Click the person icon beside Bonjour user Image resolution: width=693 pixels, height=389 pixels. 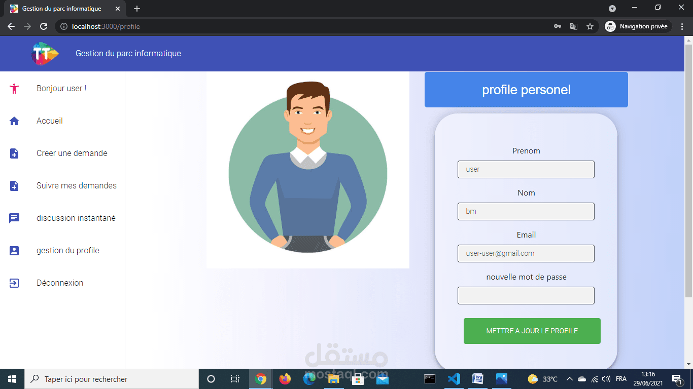pyautogui.click(x=14, y=89)
